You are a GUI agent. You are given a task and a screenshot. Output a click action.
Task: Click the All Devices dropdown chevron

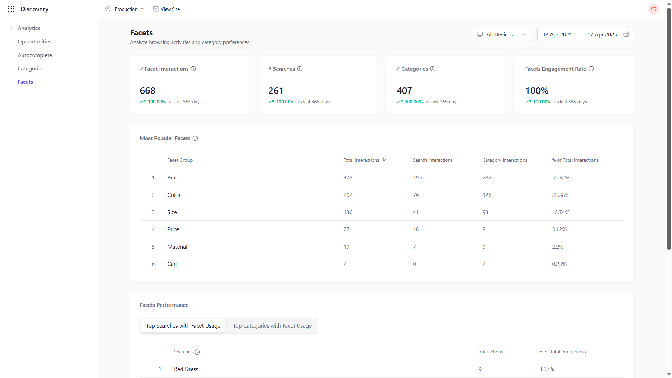pyautogui.click(x=524, y=34)
